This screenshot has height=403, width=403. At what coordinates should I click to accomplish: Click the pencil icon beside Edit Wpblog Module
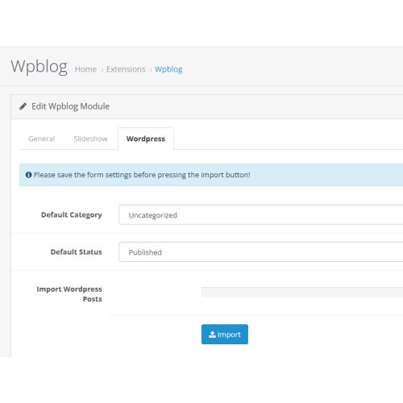click(23, 106)
